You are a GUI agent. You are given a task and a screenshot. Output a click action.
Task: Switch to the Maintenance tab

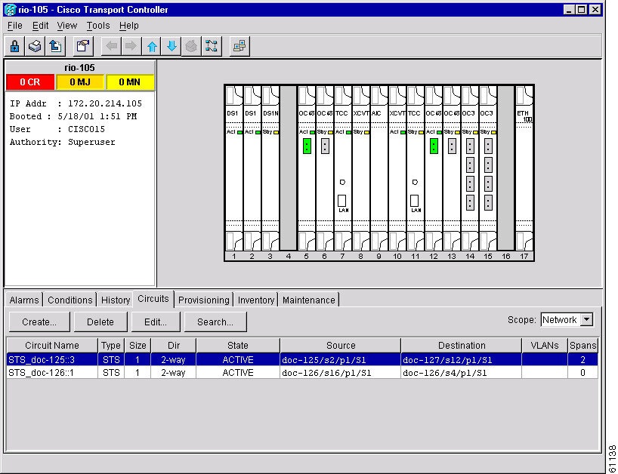click(x=308, y=300)
